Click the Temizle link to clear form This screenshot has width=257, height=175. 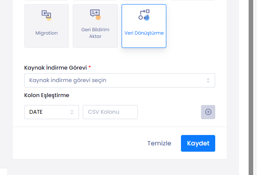tap(159, 143)
